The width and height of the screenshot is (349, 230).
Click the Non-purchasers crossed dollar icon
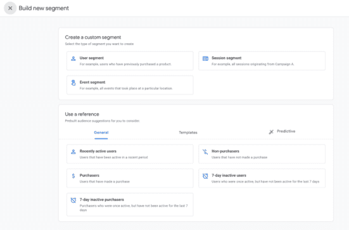pos(205,152)
